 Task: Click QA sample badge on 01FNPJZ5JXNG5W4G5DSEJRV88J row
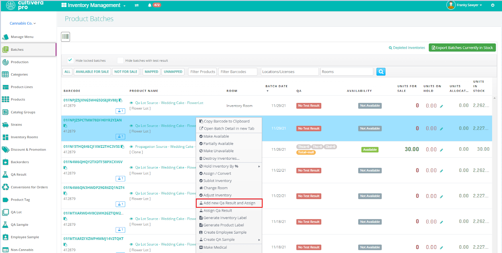click(120, 111)
